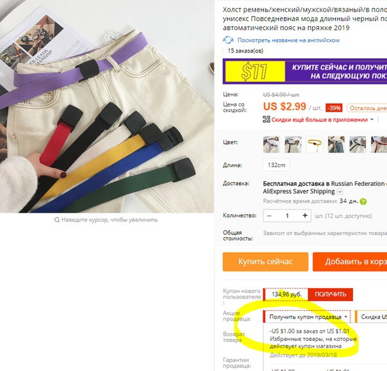The width and height of the screenshot is (387, 371).
Task: Click the magnifier icon under the product image
Action: [57, 220]
